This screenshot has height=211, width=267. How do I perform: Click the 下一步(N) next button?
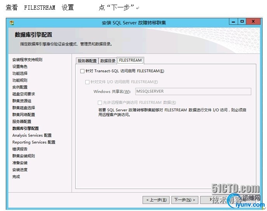click(x=185, y=200)
